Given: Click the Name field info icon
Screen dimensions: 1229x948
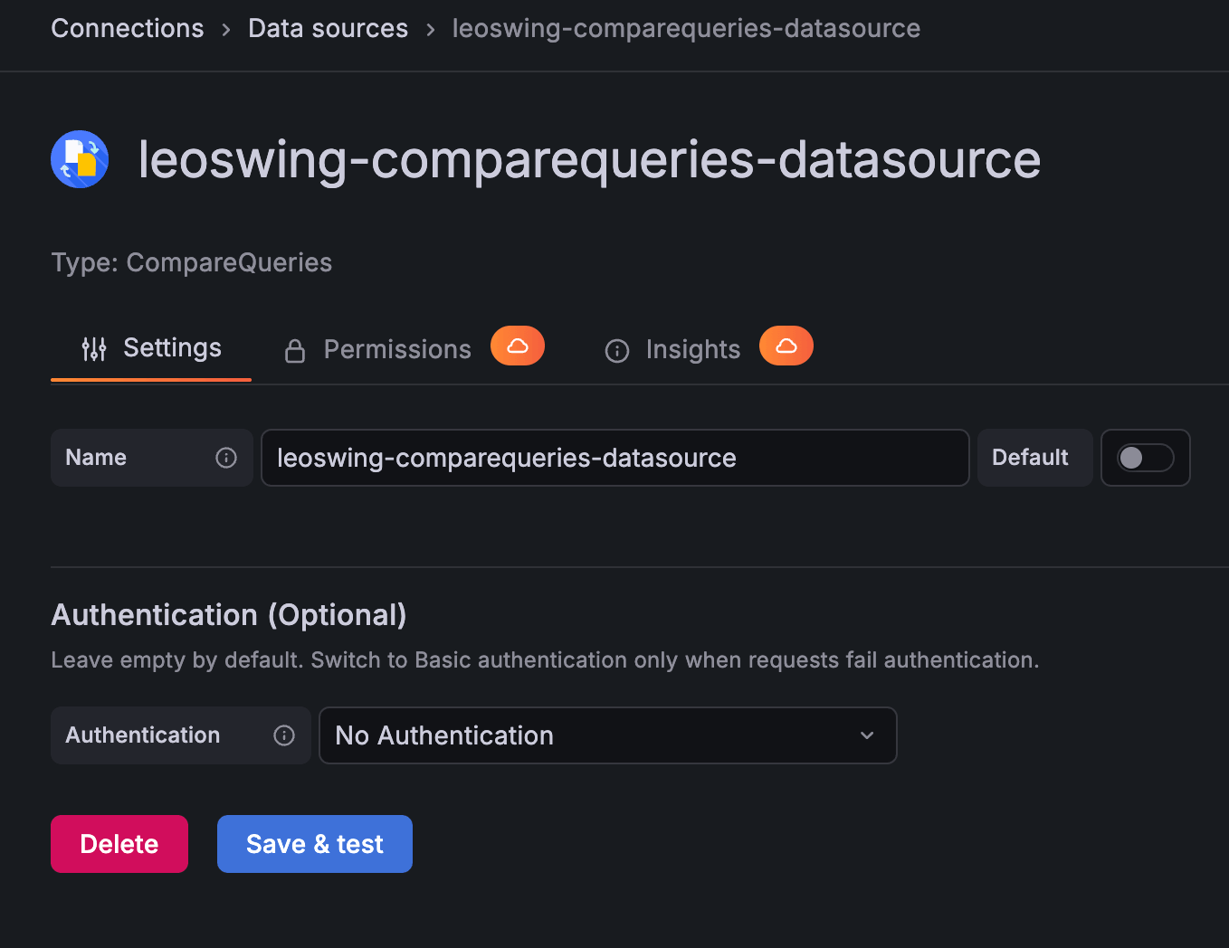Looking at the screenshot, I should [x=226, y=458].
